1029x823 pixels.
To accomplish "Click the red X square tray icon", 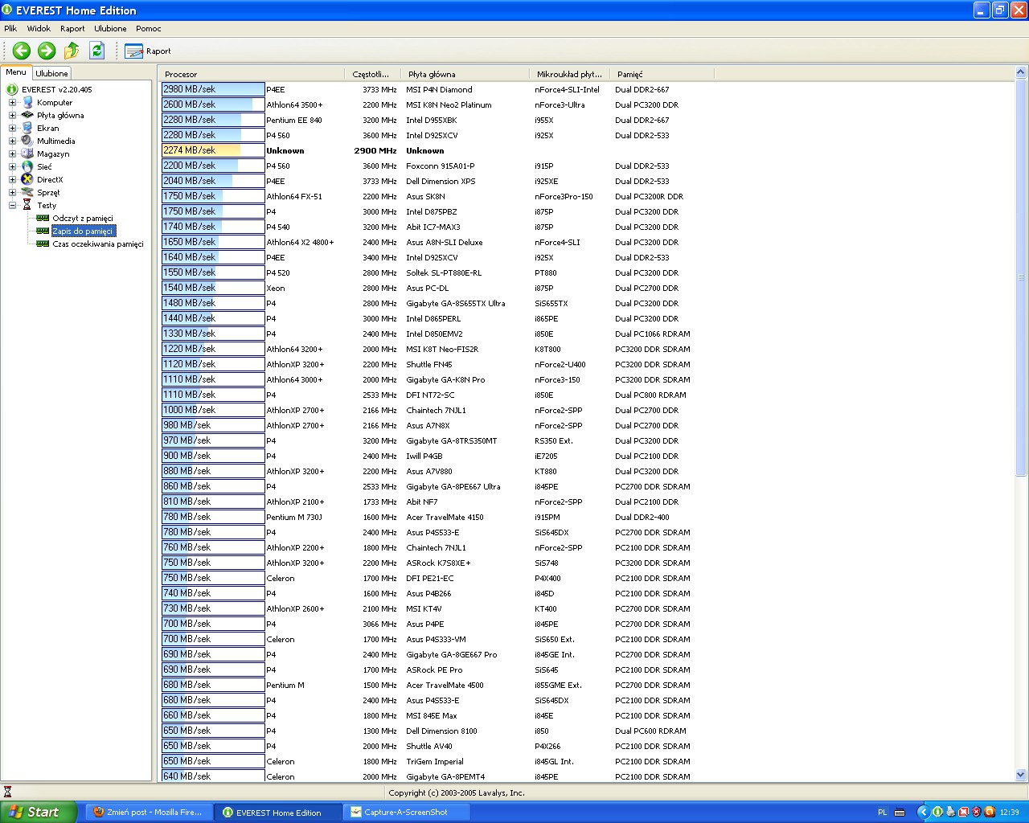I will (963, 812).
